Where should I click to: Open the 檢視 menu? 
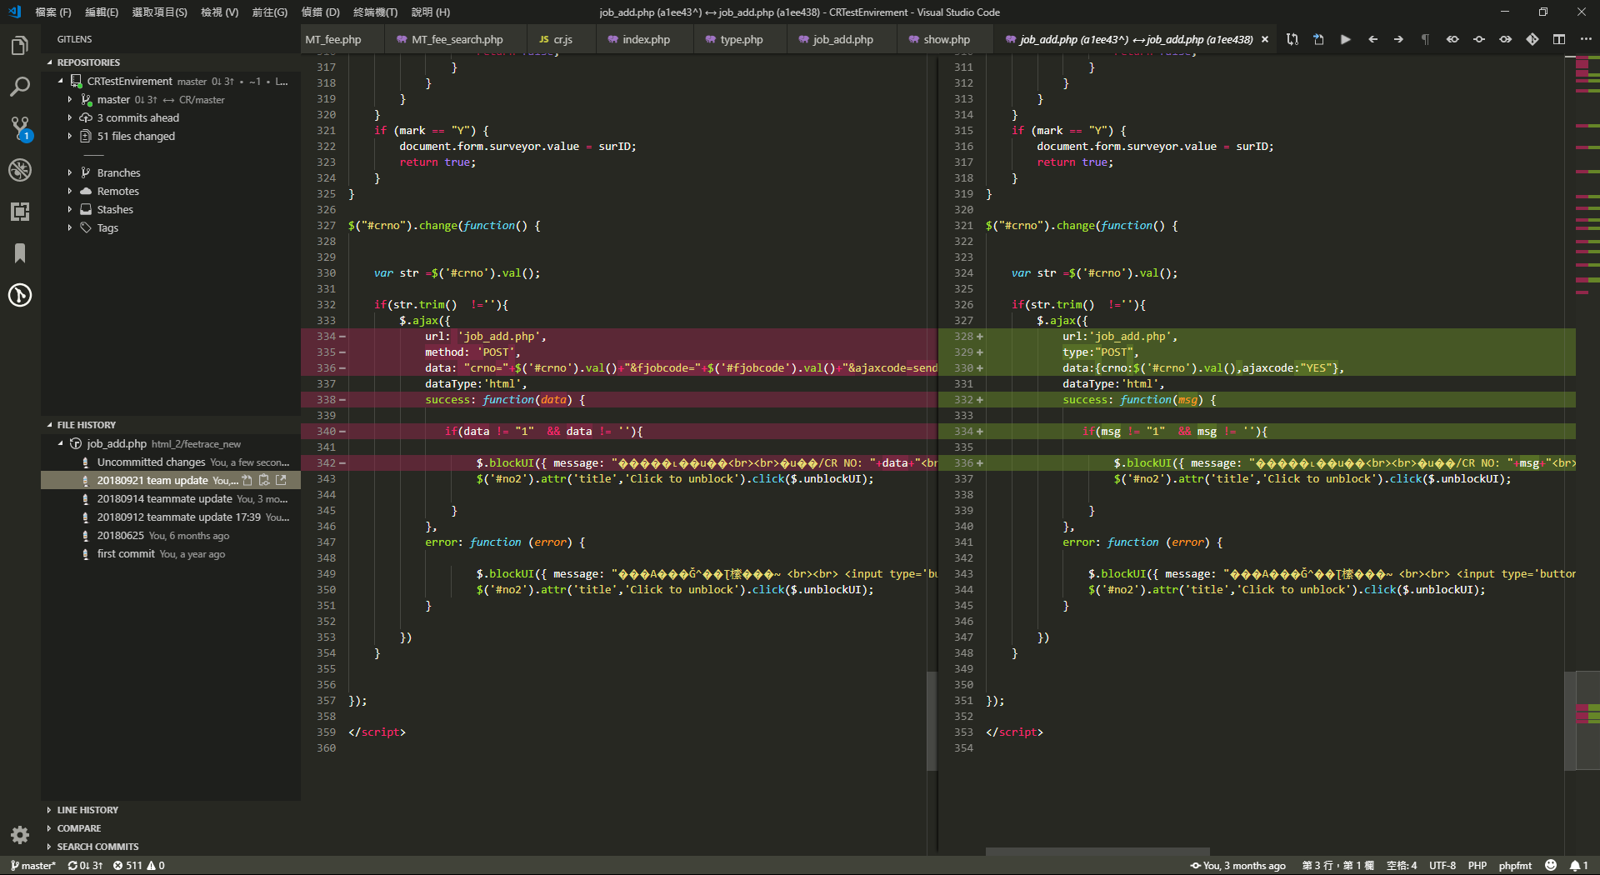click(x=219, y=12)
